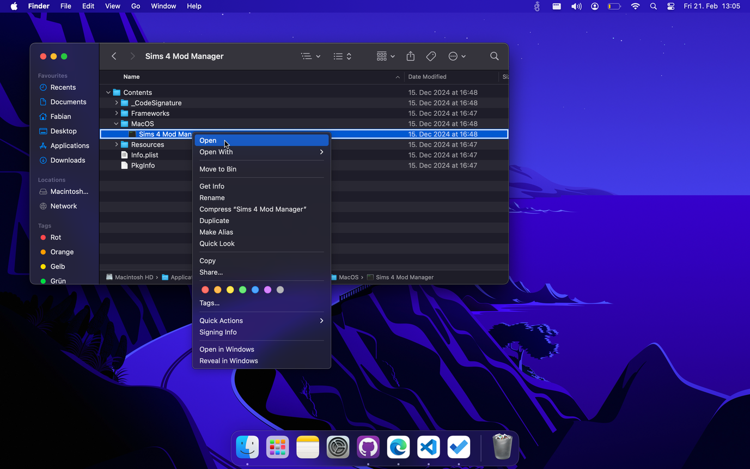Screen dimensions: 750x469
Task: Select the PkgInfo file
Action: click(x=143, y=166)
